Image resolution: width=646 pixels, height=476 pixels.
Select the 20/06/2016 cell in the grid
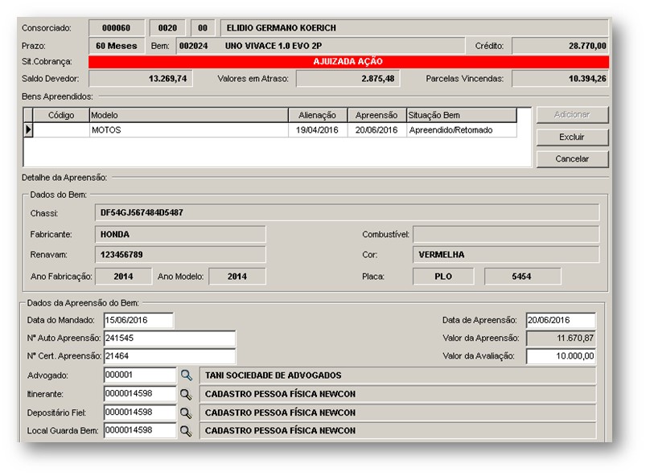[376, 130]
